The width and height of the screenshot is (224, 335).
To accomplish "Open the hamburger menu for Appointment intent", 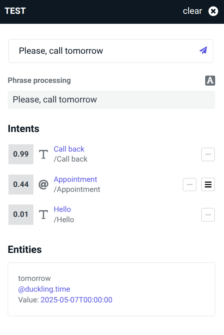I will point(208,184).
